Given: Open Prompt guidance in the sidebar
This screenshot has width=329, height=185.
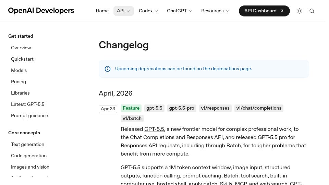Looking at the screenshot, I should coord(29,116).
